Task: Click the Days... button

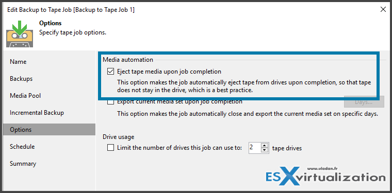Action: coord(364,102)
